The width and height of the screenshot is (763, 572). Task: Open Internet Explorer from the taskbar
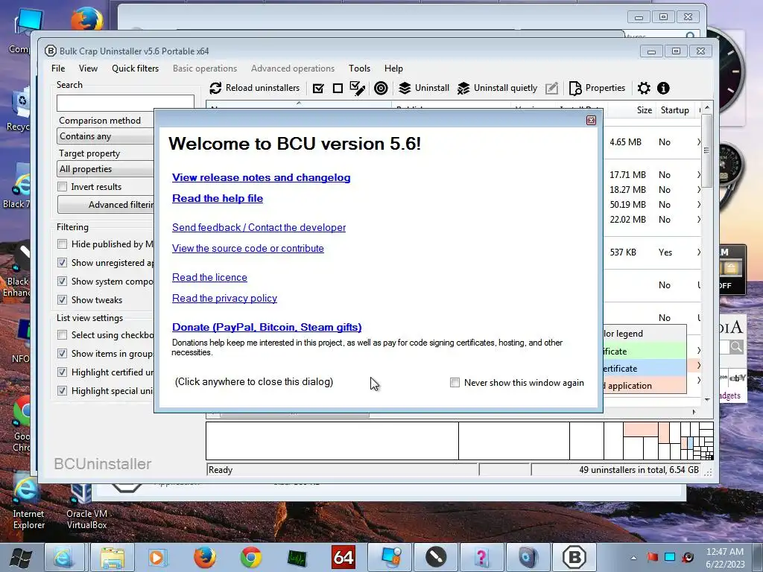64,557
